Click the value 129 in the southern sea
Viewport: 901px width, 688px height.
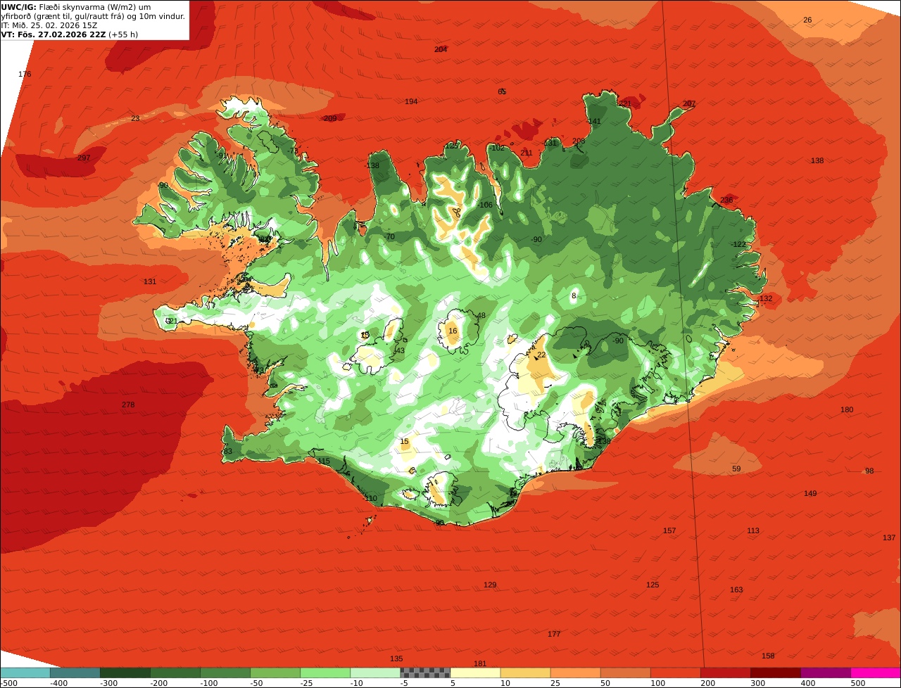[x=490, y=585]
